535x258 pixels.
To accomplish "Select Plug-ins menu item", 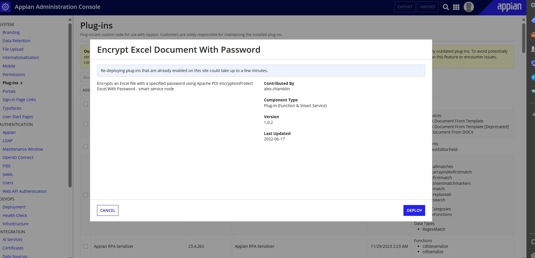I will point(10,83).
